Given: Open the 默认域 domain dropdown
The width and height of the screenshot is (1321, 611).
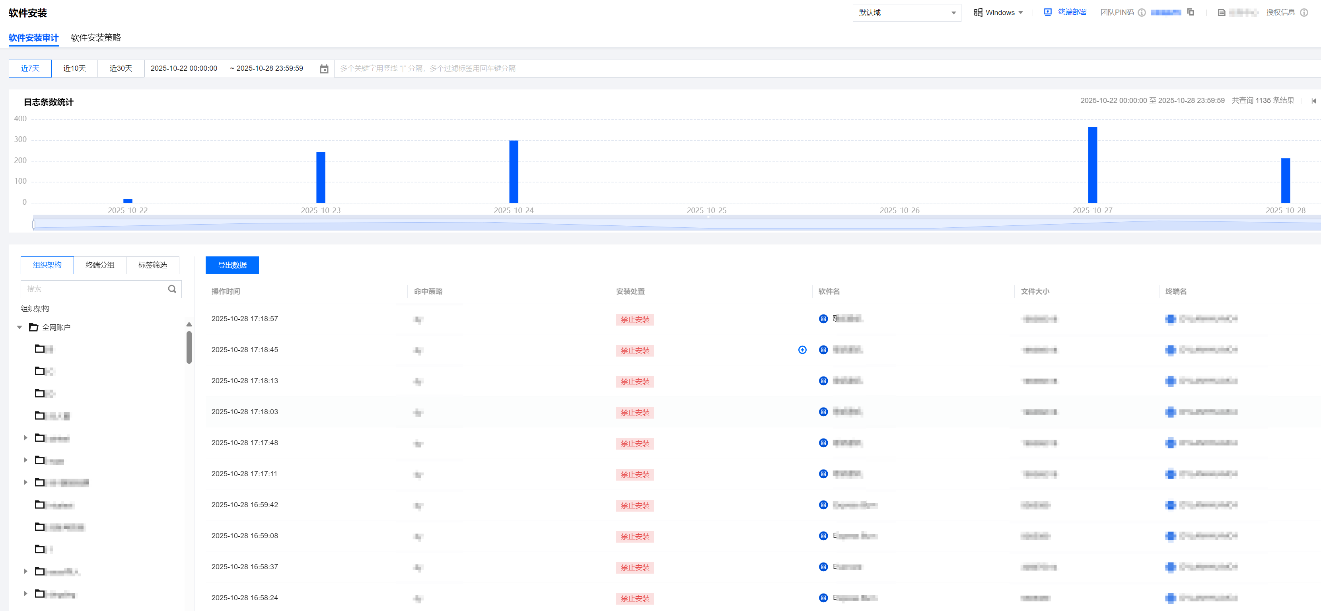Looking at the screenshot, I should [906, 13].
